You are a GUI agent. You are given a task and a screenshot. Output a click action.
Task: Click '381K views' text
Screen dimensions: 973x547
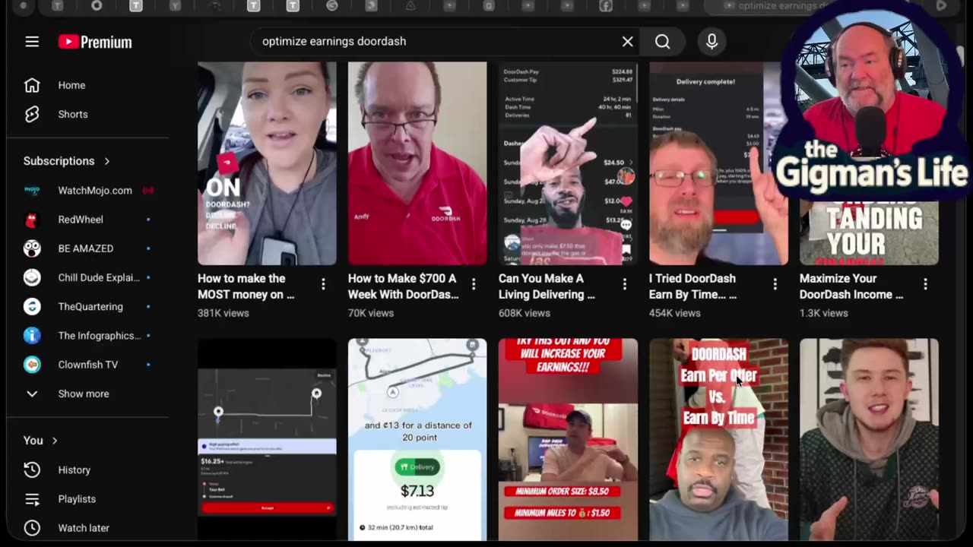coord(223,313)
